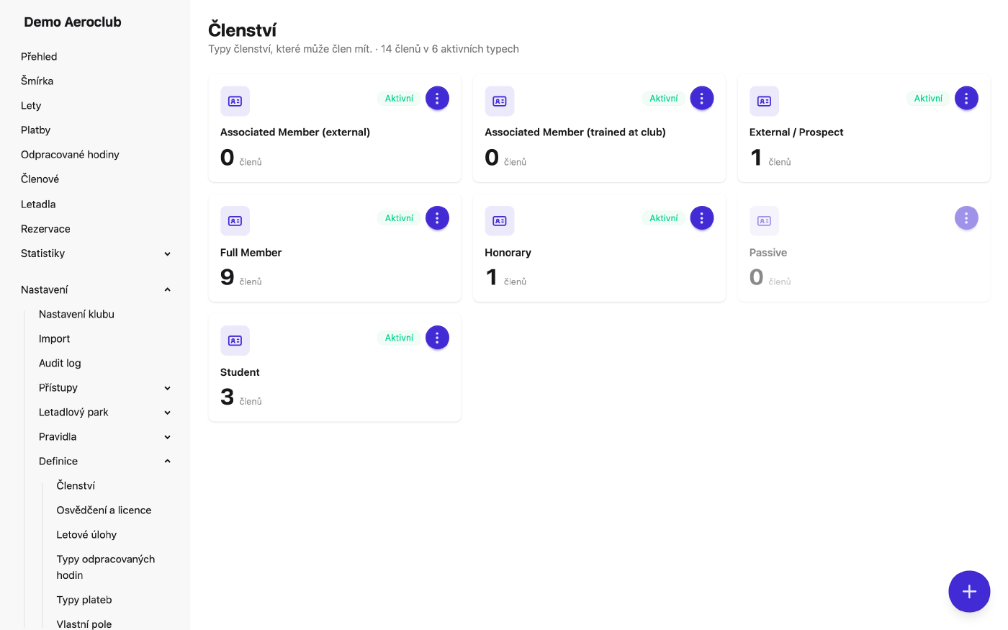
Task: Collapse the Nastavení section
Action: 95,289
